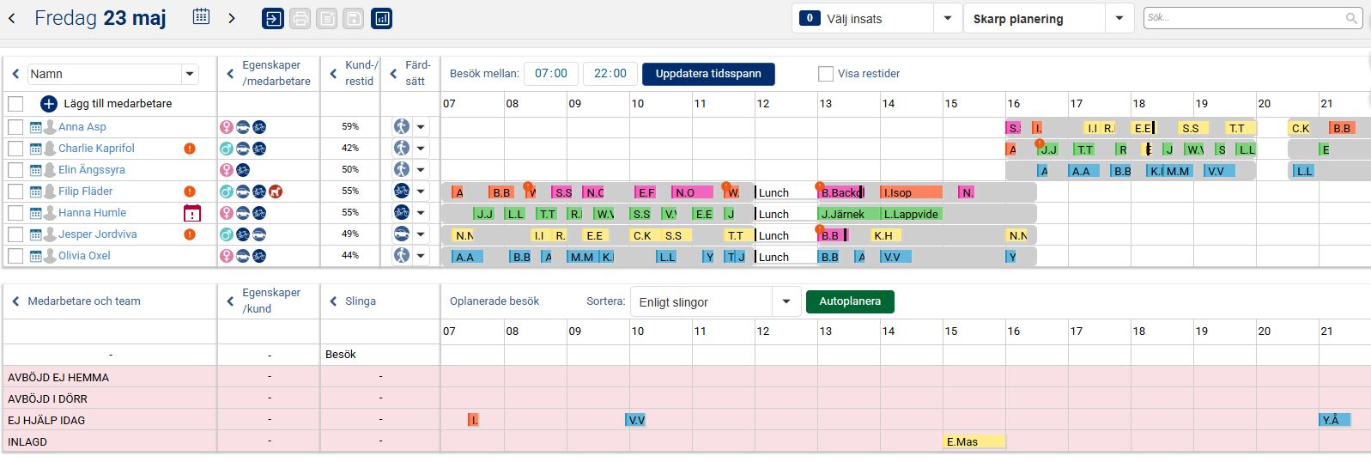This screenshot has height=462, width=1371.
Task: Click the statistics chart toolbar icon
Action: [x=382, y=18]
